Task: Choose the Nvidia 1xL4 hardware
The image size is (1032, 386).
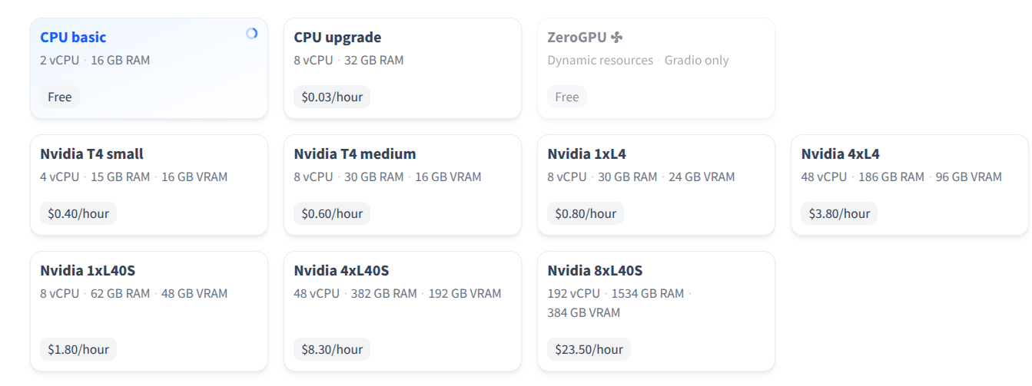Action: pyautogui.click(x=656, y=185)
